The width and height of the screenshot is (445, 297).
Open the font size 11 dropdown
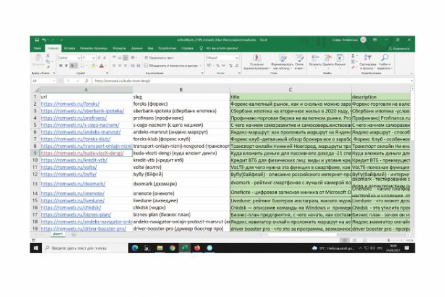(x=93, y=58)
